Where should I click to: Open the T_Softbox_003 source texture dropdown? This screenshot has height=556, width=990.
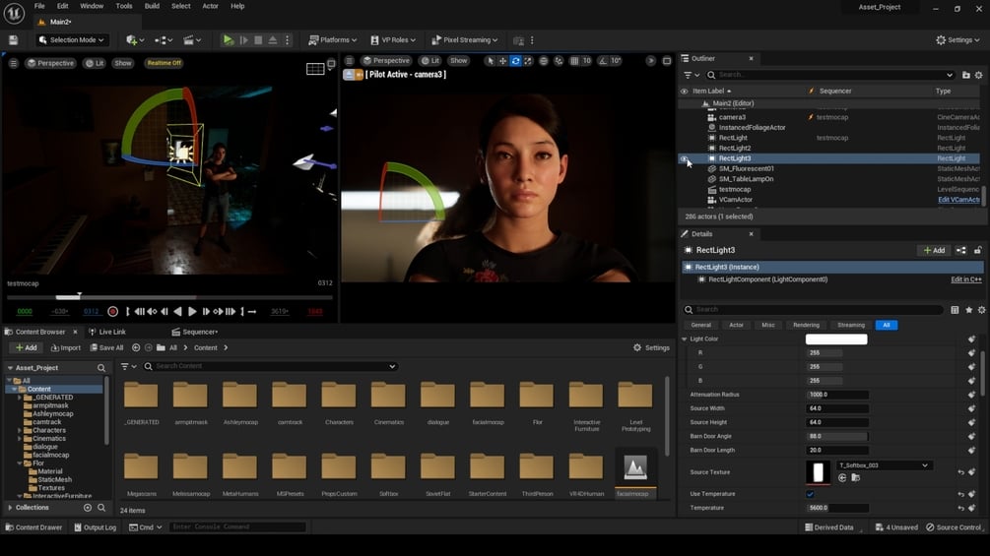[883, 465]
